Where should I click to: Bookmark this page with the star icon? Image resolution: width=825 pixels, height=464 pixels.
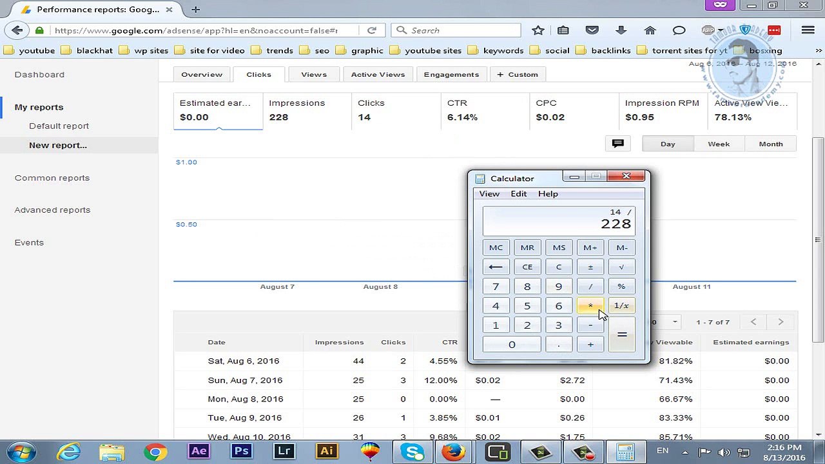(538, 30)
